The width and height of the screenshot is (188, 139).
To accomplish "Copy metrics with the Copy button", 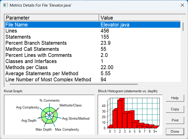I will tap(175, 109).
